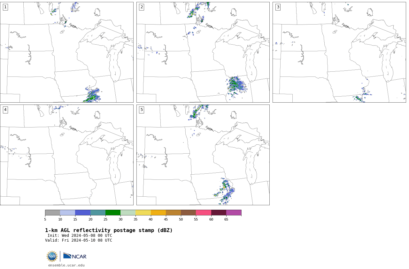Image resolution: width=409 pixels, height=269 pixels.
Task: Select the pink 55-60 dBZ swatch
Action: (x=204, y=213)
